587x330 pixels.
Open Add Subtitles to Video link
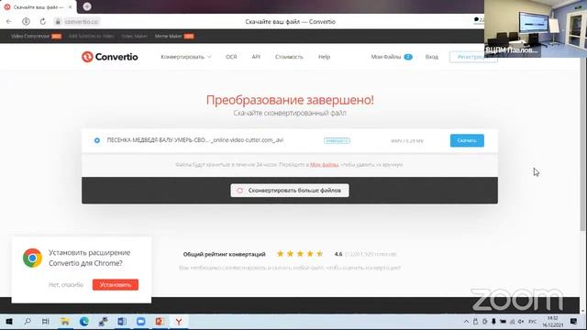91,36
